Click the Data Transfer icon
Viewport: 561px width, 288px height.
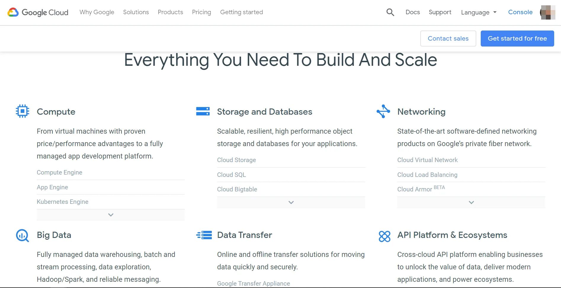click(204, 235)
